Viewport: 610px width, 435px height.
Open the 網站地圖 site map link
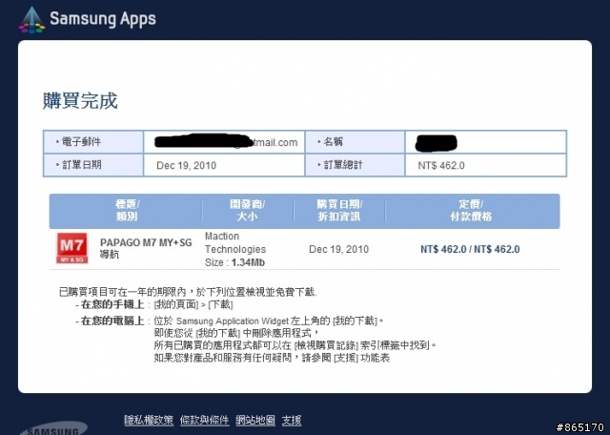click(255, 420)
